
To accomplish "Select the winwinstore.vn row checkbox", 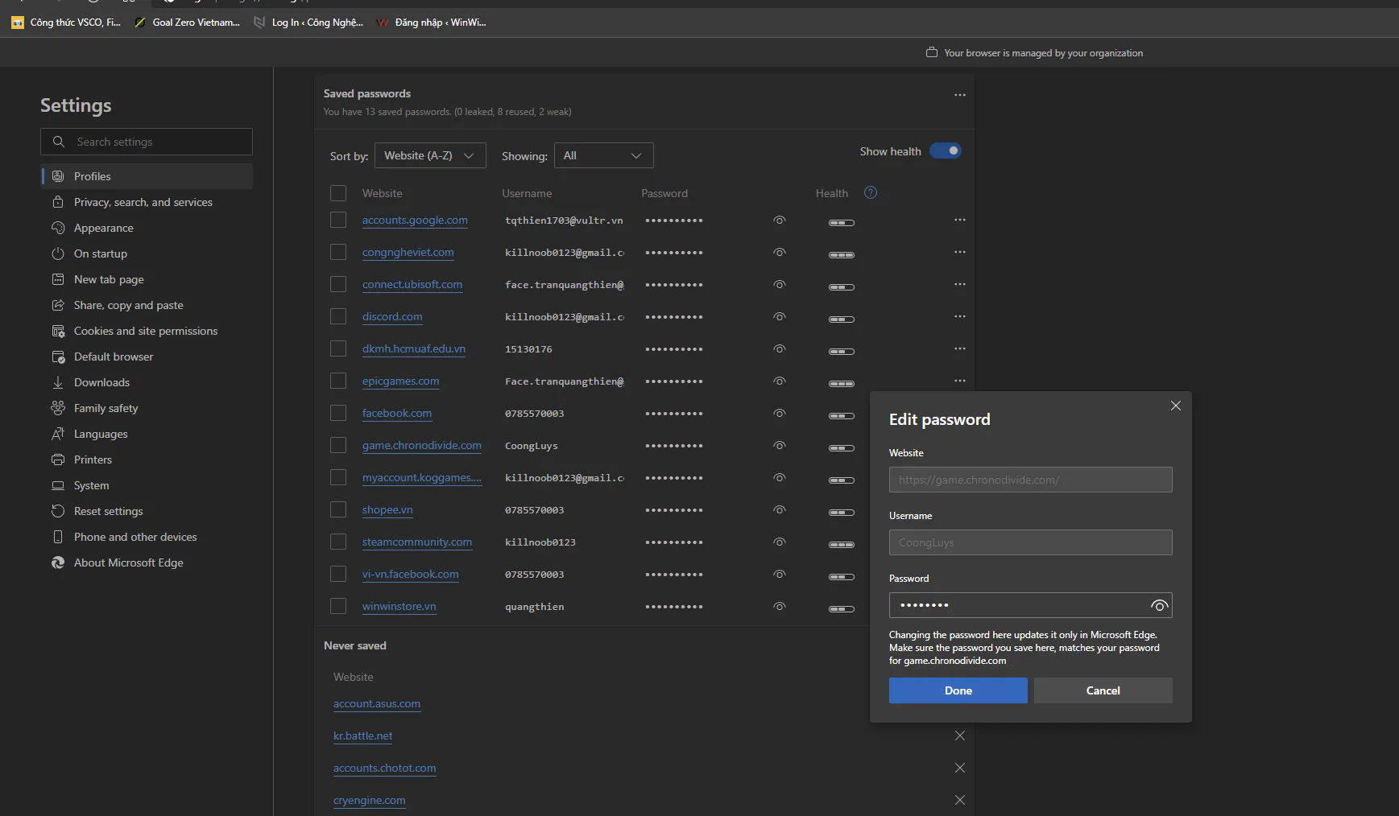I will 338,606.
